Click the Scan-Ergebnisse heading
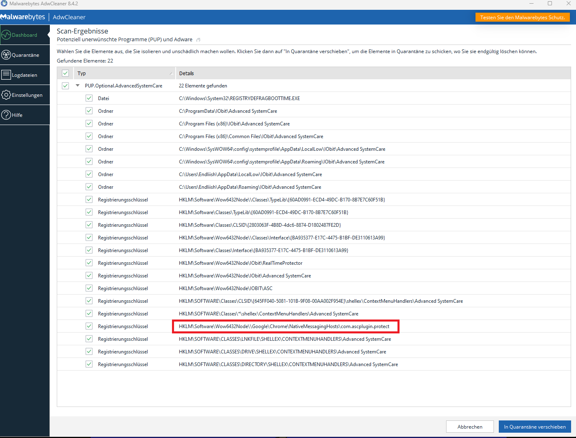The height and width of the screenshot is (438, 576). click(x=83, y=31)
